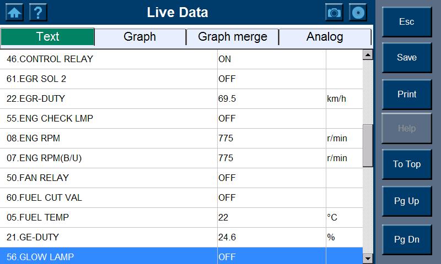Screen dimensions: 441x264
Task: Click the Home icon in title bar
Action: point(14,12)
